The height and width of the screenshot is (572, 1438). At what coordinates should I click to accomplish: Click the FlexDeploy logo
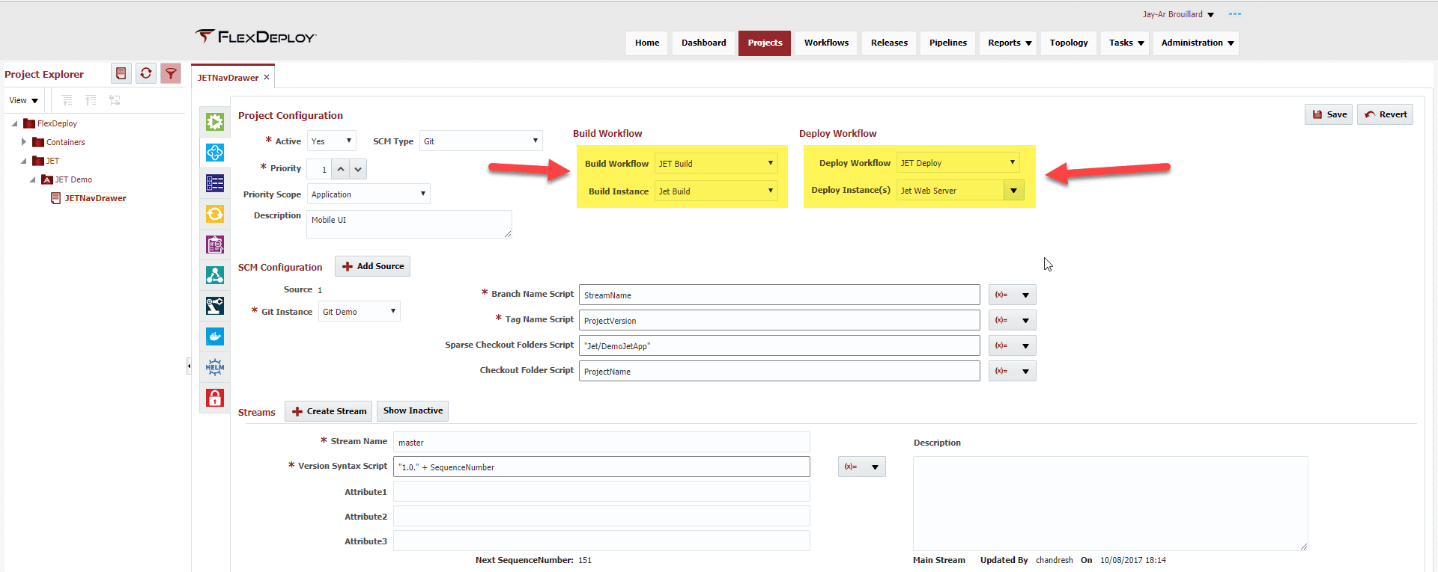(x=256, y=37)
